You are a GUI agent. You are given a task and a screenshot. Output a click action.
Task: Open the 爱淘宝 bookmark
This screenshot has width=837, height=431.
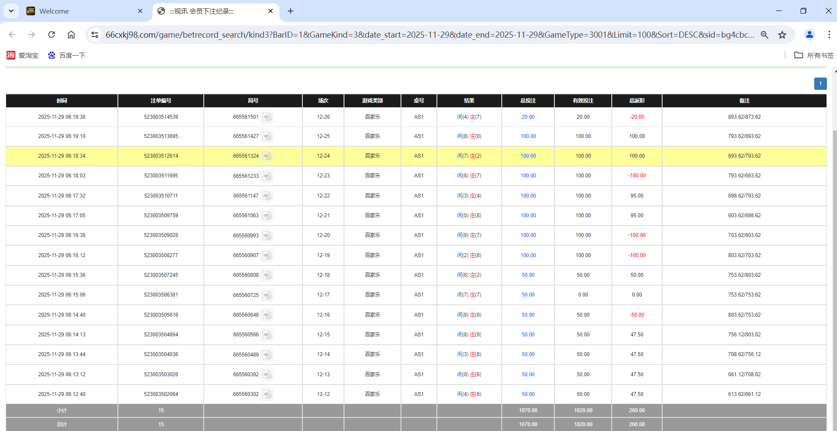[x=22, y=55]
